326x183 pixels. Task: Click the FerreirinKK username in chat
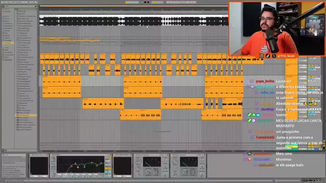[x=265, y=137]
